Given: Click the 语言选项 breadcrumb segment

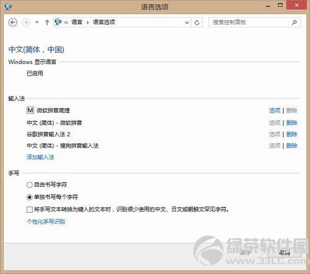Looking at the screenshot, I should pyautogui.click(x=104, y=22).
